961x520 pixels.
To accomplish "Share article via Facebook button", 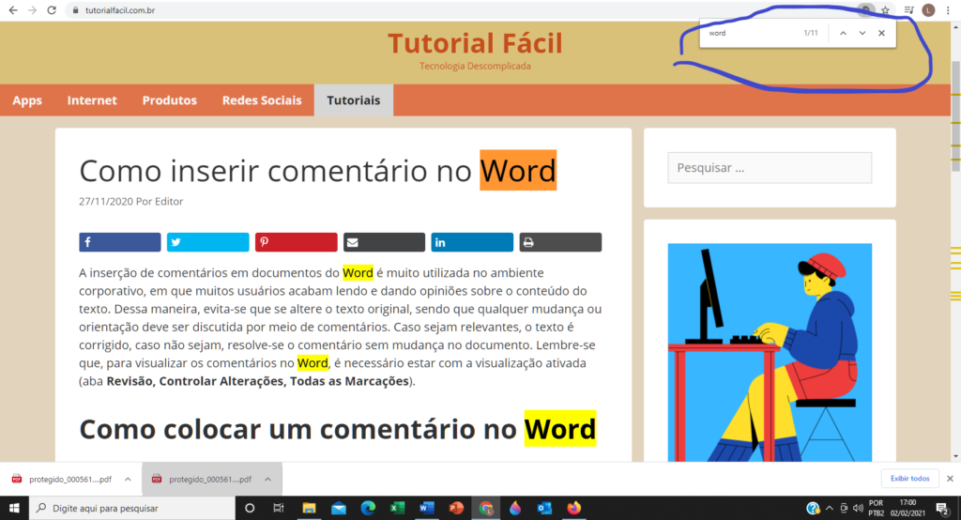I will pyautogui.click(x=119, y=242).
